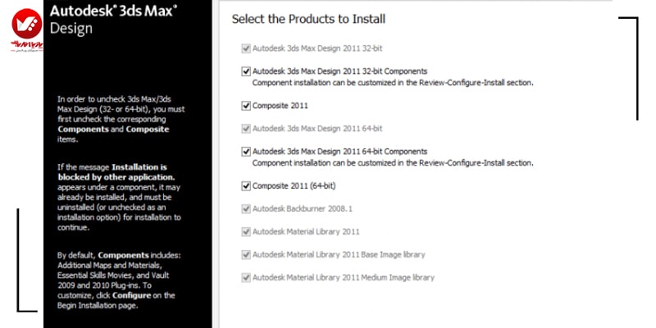Click the component customization note under 32-bit Components
Viewport: 656px width, 328px height.
point(393,83)
